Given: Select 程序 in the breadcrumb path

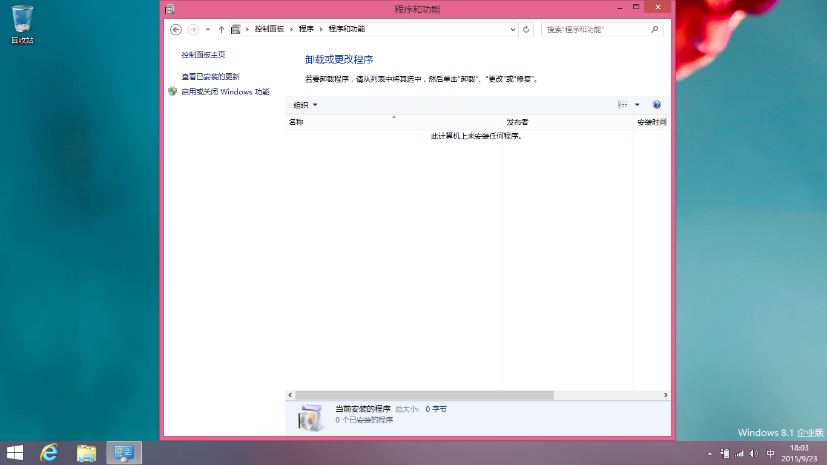Looking at the screenshot, I should click(x=306, y=29).
